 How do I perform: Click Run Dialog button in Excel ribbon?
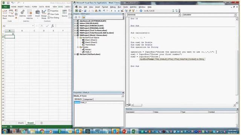point(53,18)
